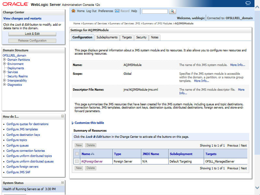Screen dimensions: 260x195
Task: Sort by Targets column header
Action: pyautogui.click(x=211, y=154)
